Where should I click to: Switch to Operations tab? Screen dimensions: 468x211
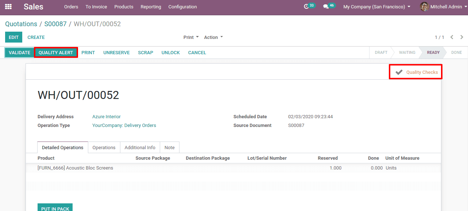(104, 147)
